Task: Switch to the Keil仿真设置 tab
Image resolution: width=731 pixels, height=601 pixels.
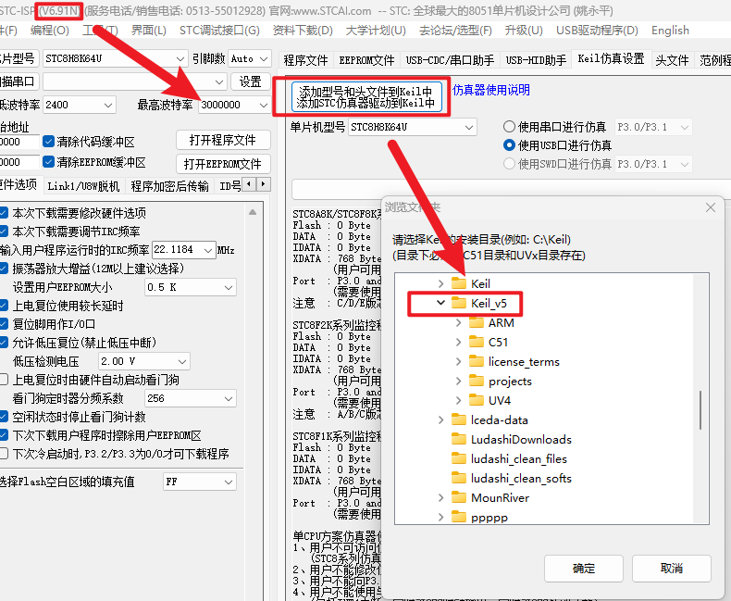Action: click(x=612, y=58)
